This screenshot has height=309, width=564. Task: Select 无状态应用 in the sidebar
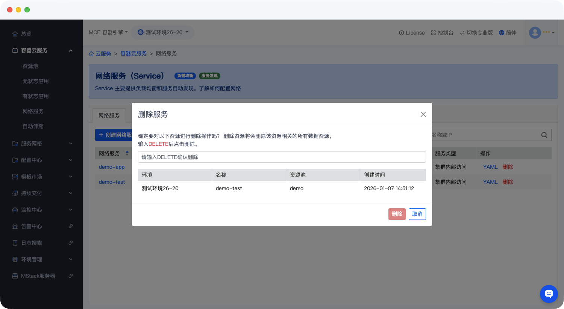click(36, 81)
